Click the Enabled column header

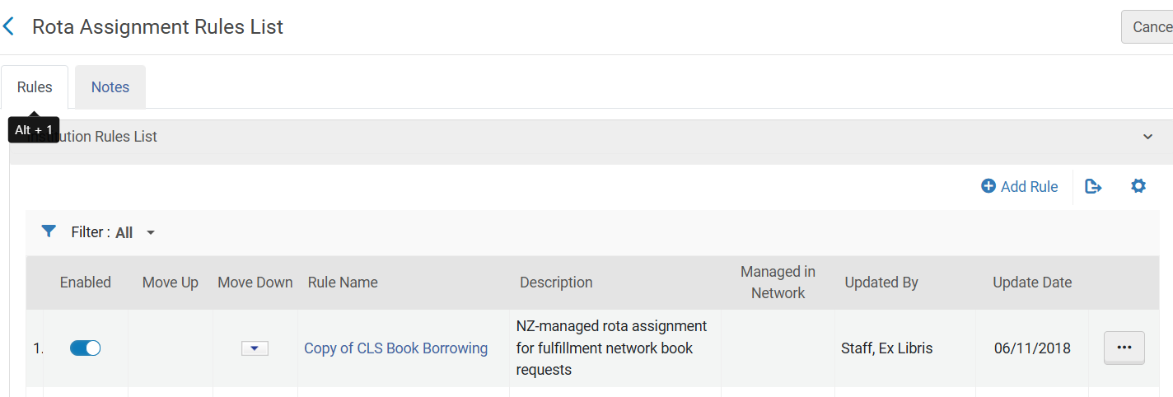pos(85,283)
